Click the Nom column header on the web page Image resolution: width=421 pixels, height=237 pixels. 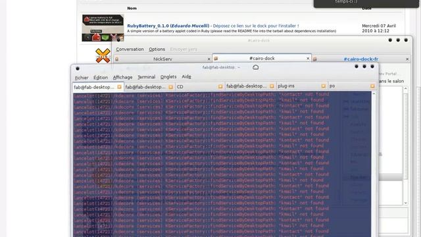pyautogui.click(x=132, y=9)
